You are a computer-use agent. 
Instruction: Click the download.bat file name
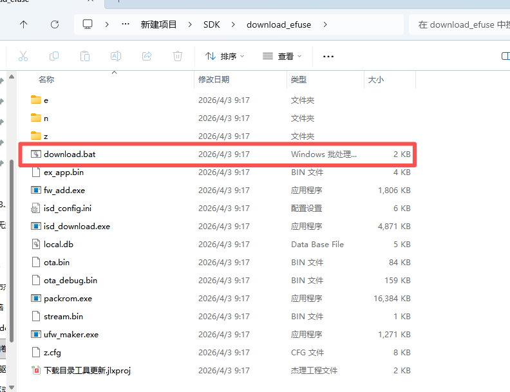(x=70, y=154)
